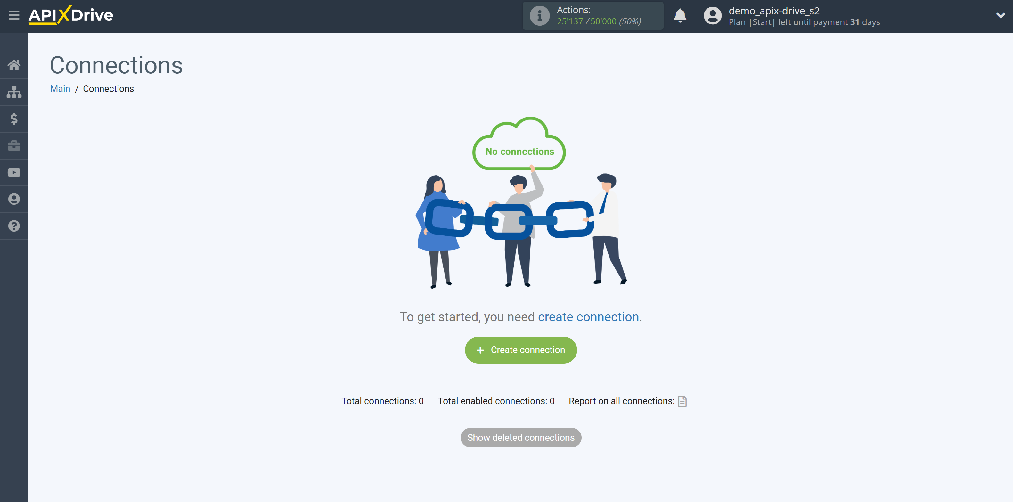Click the Profile/account icon in sidebar
1013x502 pixels.
coord(14,199)
